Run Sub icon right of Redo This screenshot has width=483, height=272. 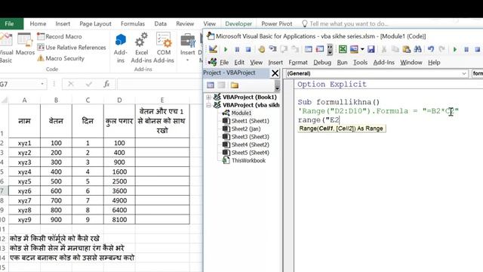[x=455, y=49]
